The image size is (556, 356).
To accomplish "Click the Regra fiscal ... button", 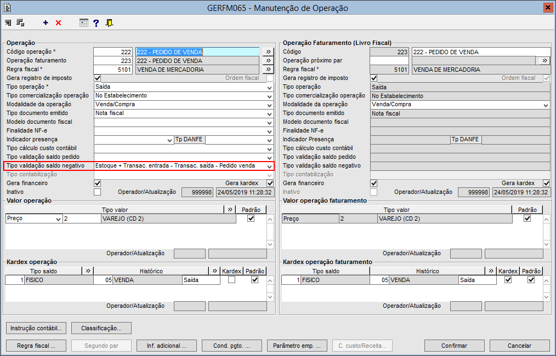I will tap(36, 346).
